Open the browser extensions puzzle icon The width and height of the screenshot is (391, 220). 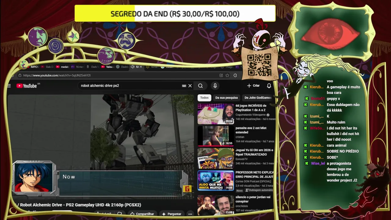[235, 75]
